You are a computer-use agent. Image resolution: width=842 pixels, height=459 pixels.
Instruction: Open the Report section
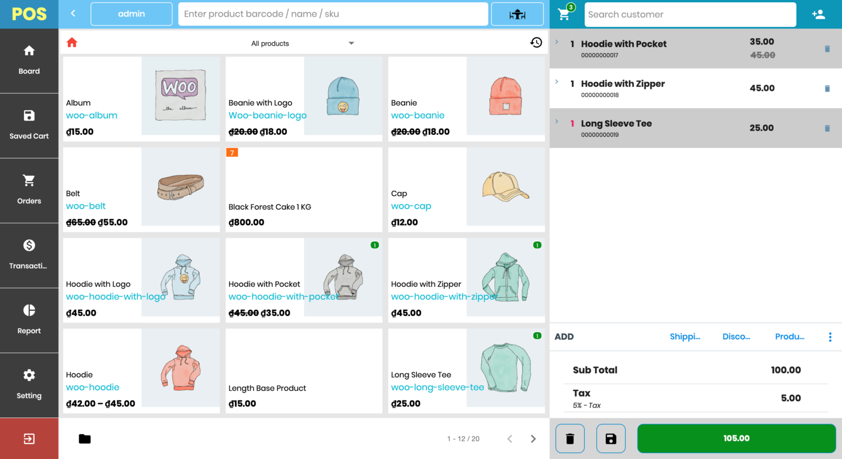pos(29,320)
